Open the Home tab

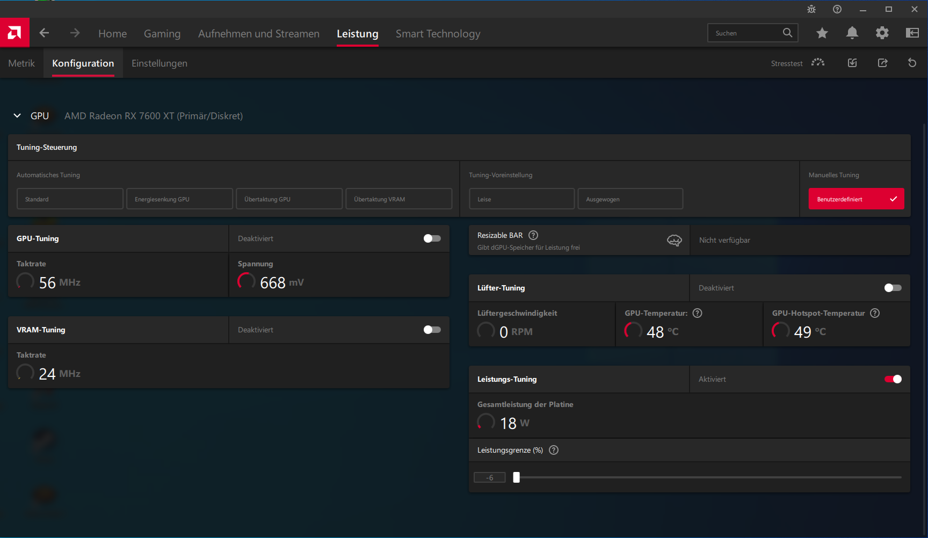(x=113, y=33)
